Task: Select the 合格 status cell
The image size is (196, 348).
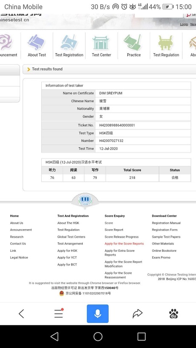Action: pos(175,178)
